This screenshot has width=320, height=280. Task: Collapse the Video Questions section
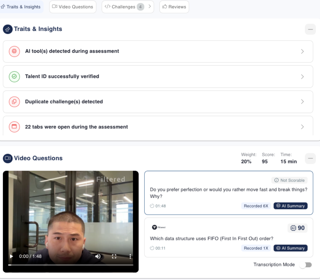(x=310, y=158)
